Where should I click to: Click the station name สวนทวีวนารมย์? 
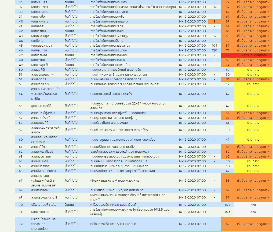[41, 156]
